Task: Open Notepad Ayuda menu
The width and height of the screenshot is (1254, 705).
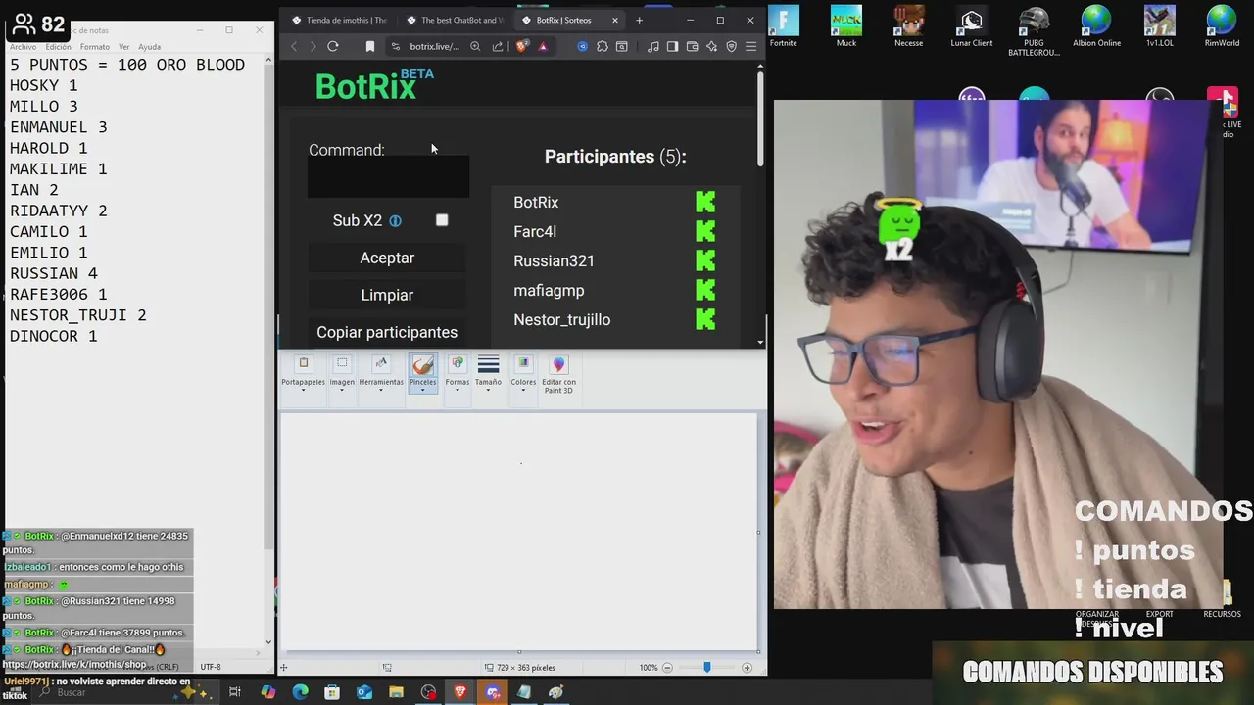Action: (150, 47)
